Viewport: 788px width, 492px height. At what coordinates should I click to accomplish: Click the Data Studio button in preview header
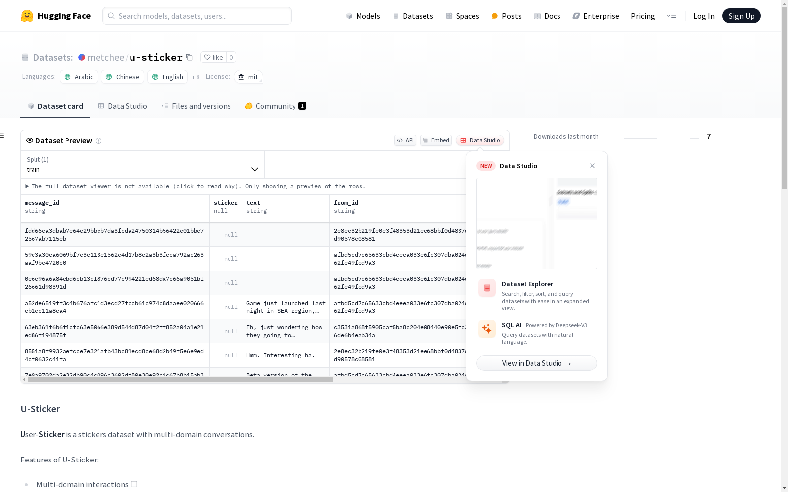click(x=480, y=140)
